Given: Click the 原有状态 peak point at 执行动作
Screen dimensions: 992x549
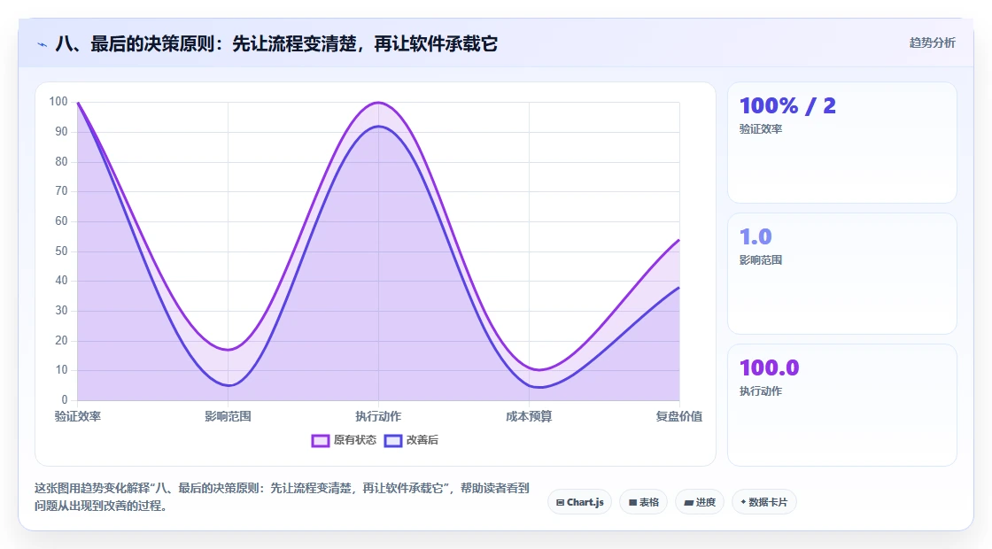Looking at the screenshot, I should point(378,103).
